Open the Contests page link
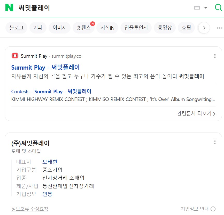 tap(51, 92)
